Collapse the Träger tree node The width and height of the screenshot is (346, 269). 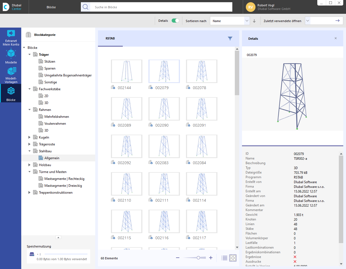[x=30, y=55]
